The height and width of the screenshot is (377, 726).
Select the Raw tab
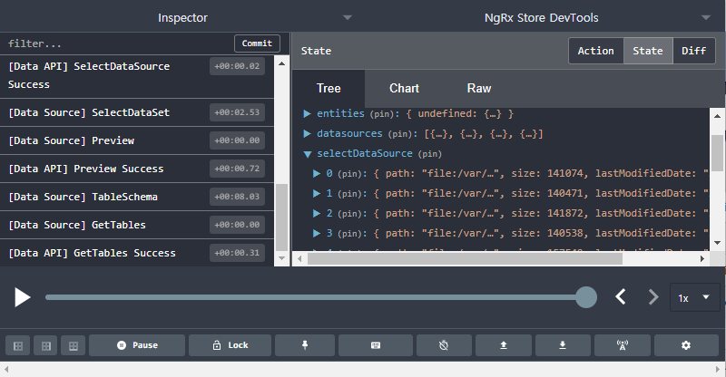479,88
